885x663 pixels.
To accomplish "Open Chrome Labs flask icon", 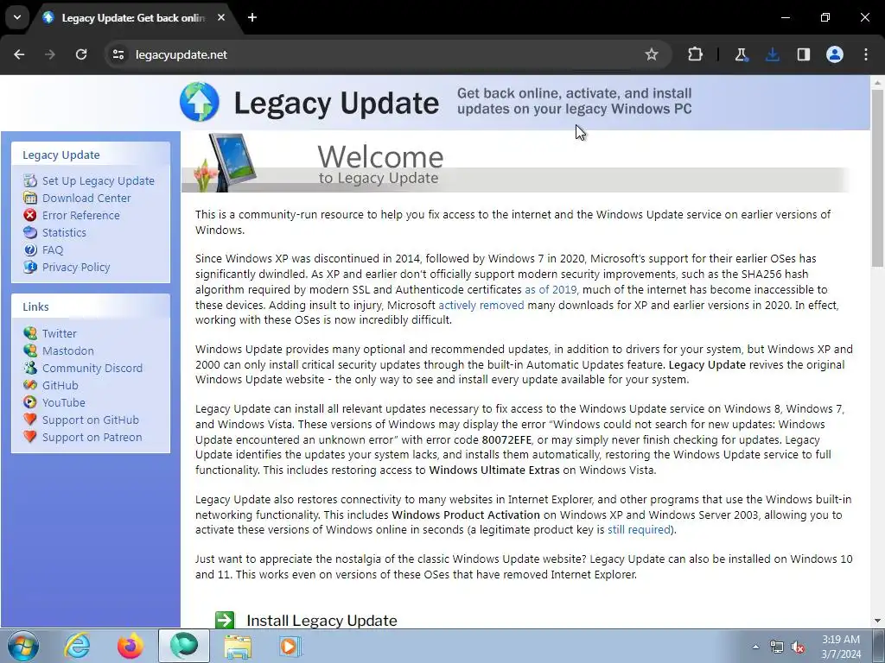I will [741, 54].
